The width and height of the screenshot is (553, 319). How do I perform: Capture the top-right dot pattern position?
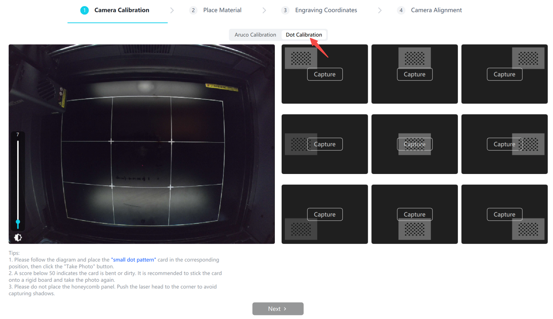(x=504, y=74)
